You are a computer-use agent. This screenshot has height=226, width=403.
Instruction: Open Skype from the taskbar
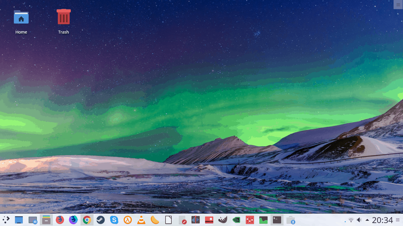tap(114, 220)
